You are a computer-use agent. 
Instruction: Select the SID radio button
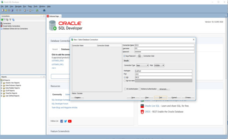coord(125,78)
